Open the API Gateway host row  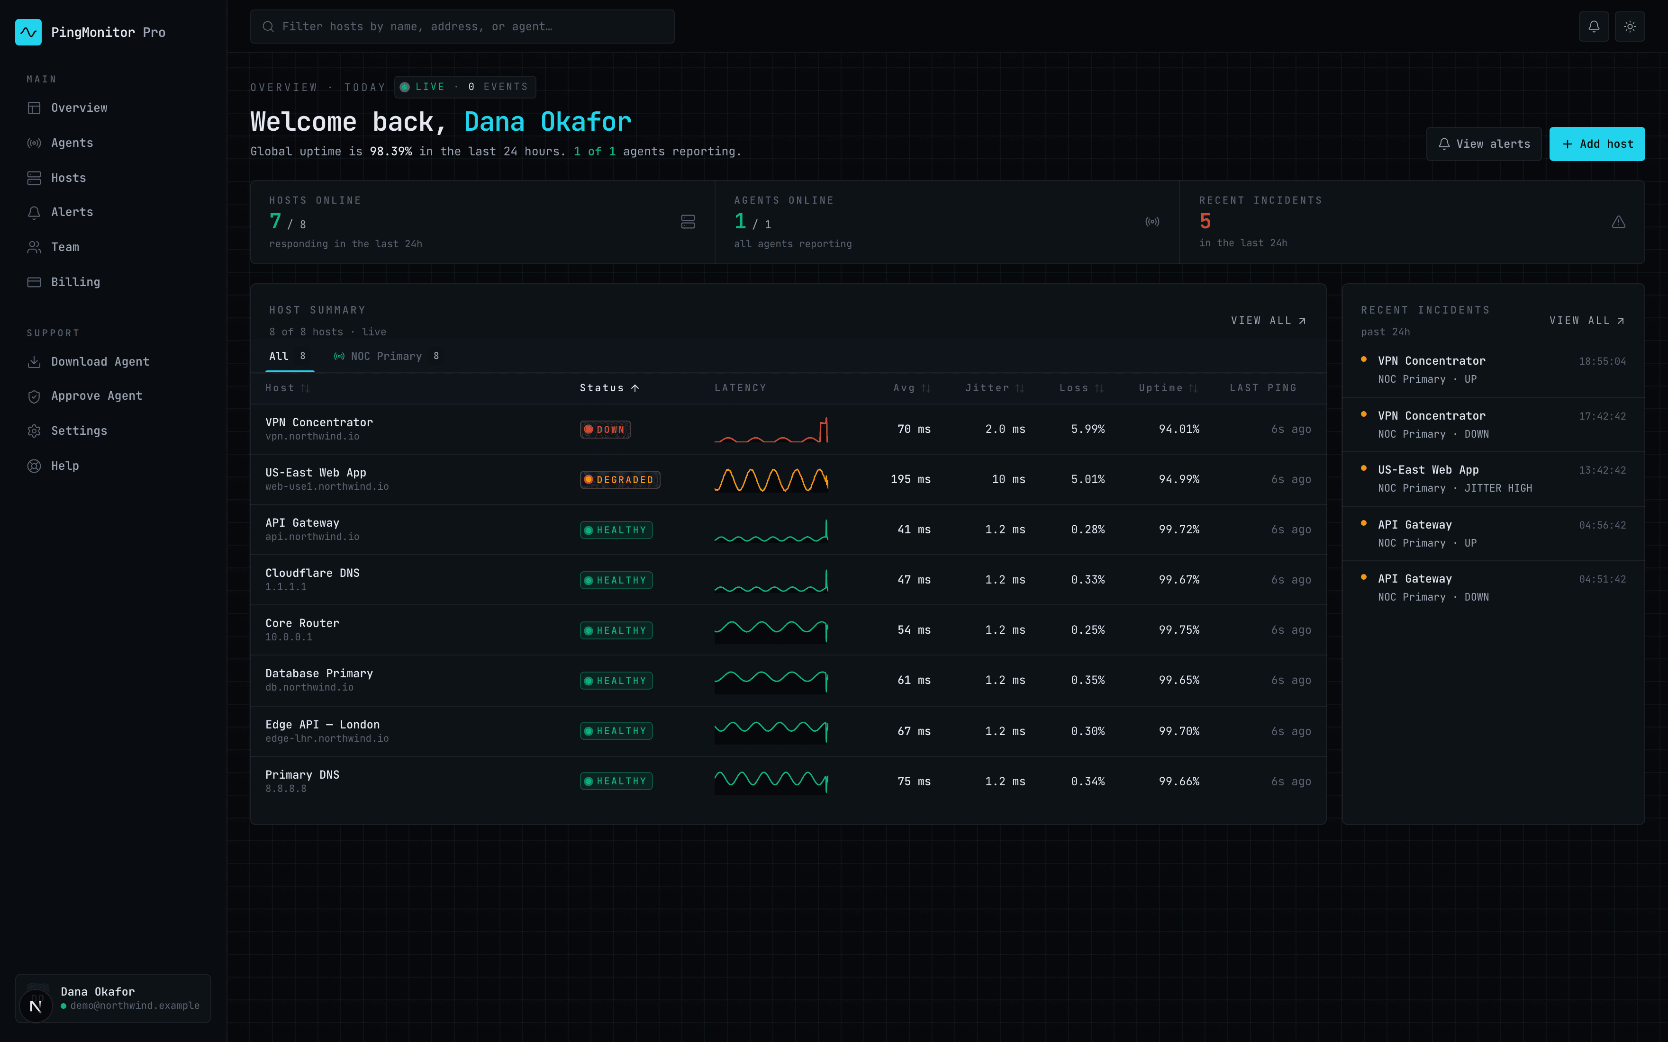click(x=788, y=529)
